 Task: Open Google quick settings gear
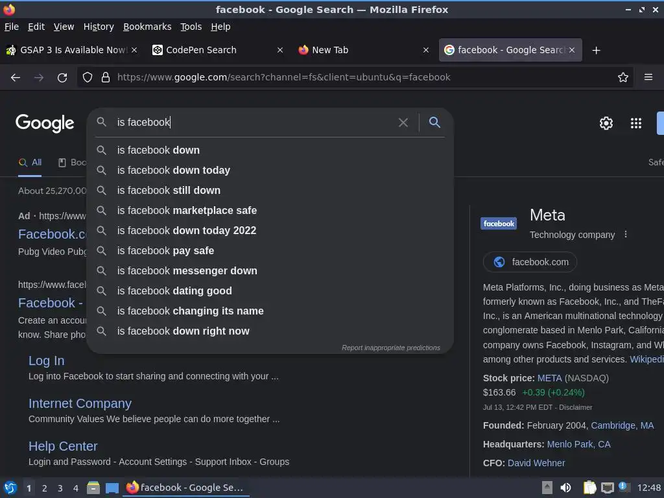click(606, 123)
